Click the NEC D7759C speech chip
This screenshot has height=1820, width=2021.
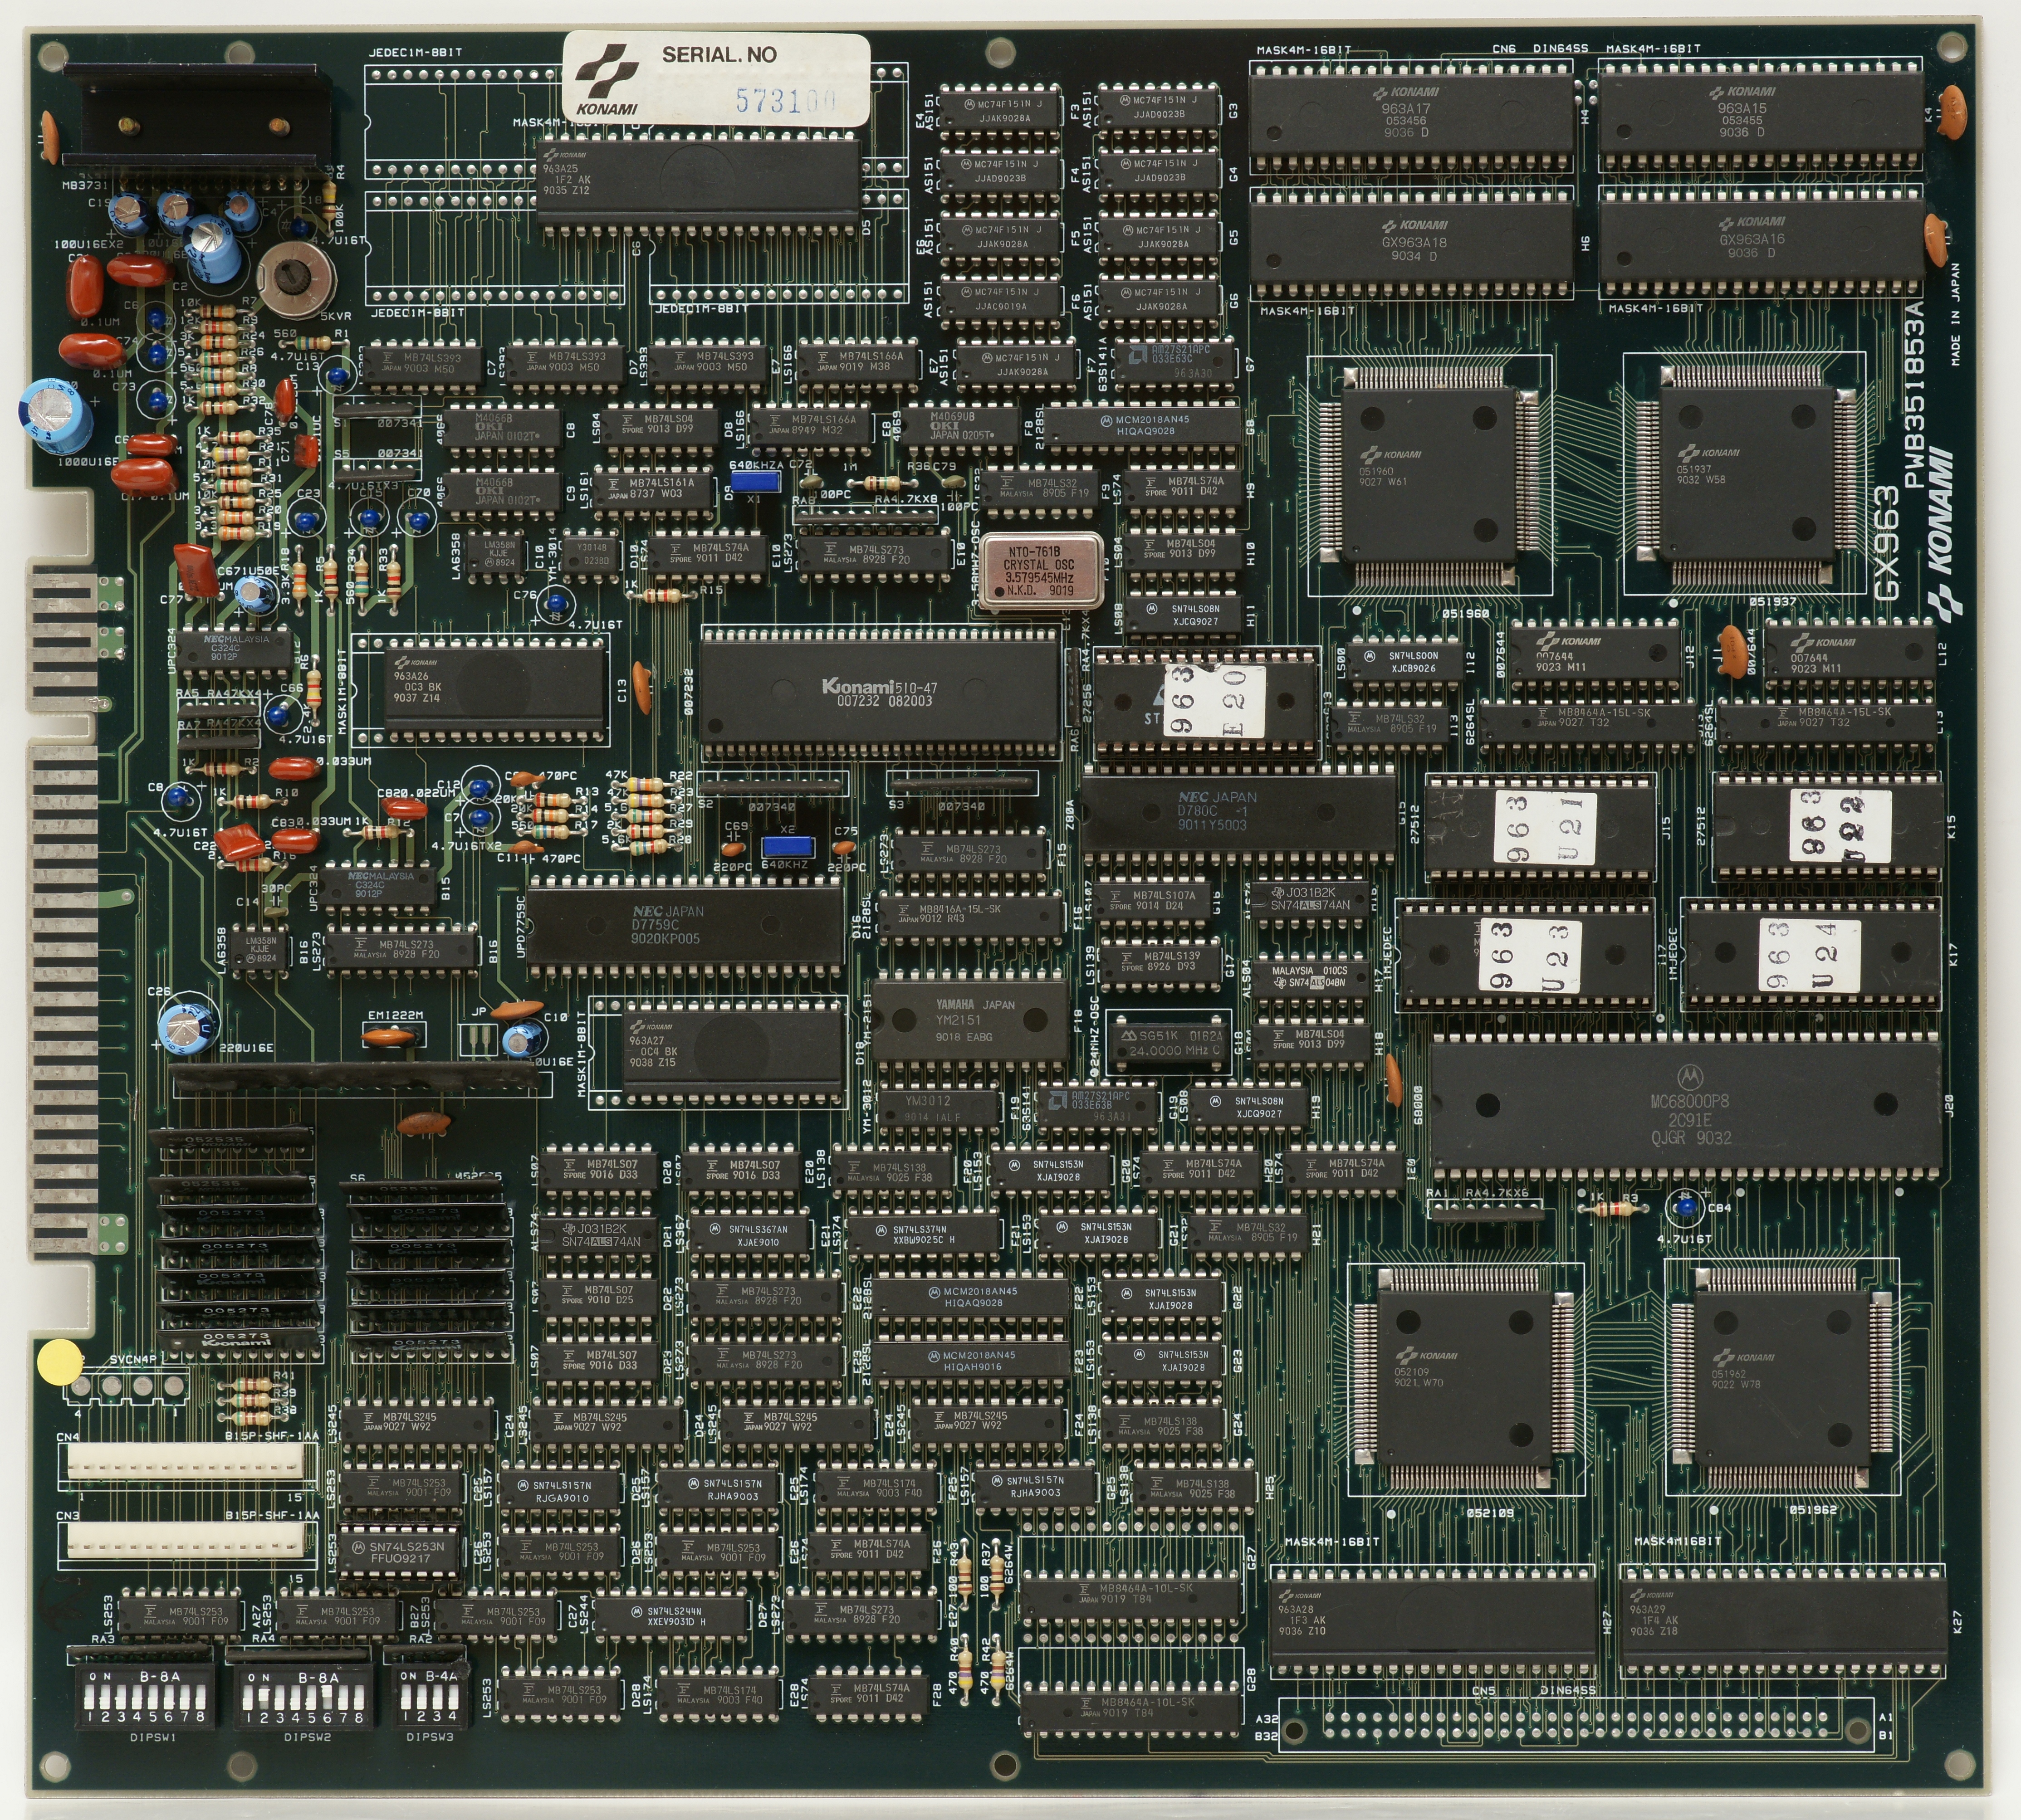click(x=685, y=925)
